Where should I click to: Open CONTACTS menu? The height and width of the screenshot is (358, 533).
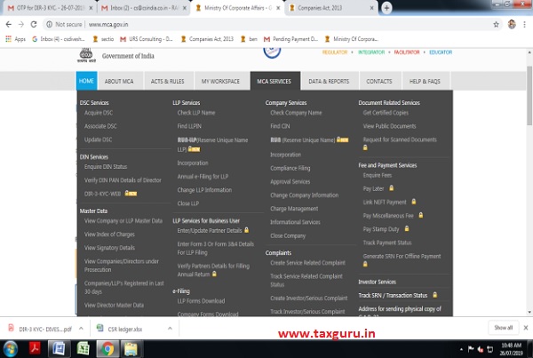point(379,81)
